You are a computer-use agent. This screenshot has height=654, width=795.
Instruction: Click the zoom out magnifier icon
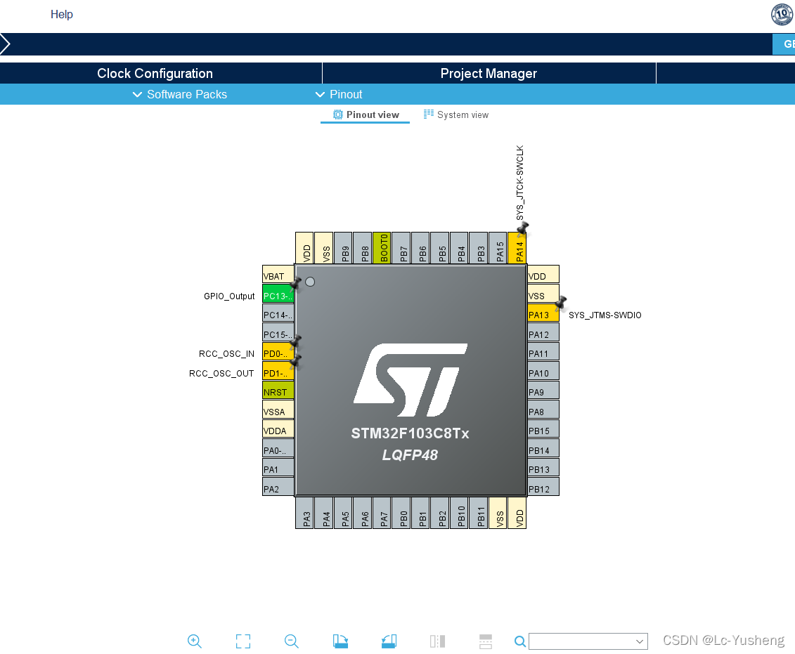pyautogui.click(x=292, y=641)
